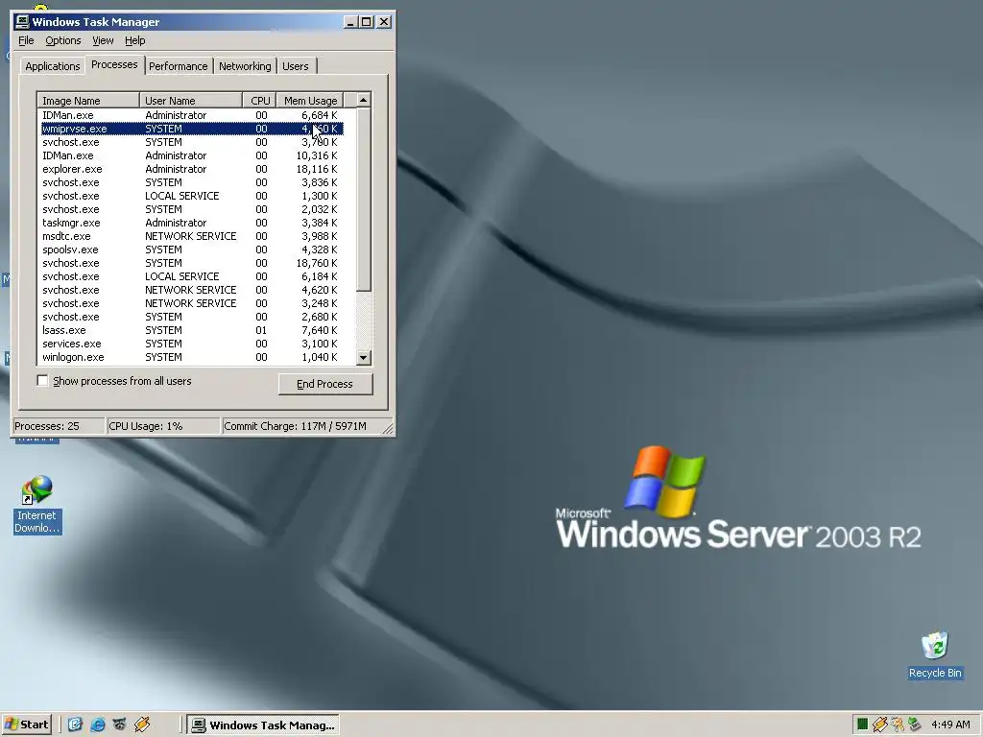The height and width of the screenshot is (737, 983).
Task: Select the IDMan.exe row using 10,316 K
Action: click(x=190, y=155)
